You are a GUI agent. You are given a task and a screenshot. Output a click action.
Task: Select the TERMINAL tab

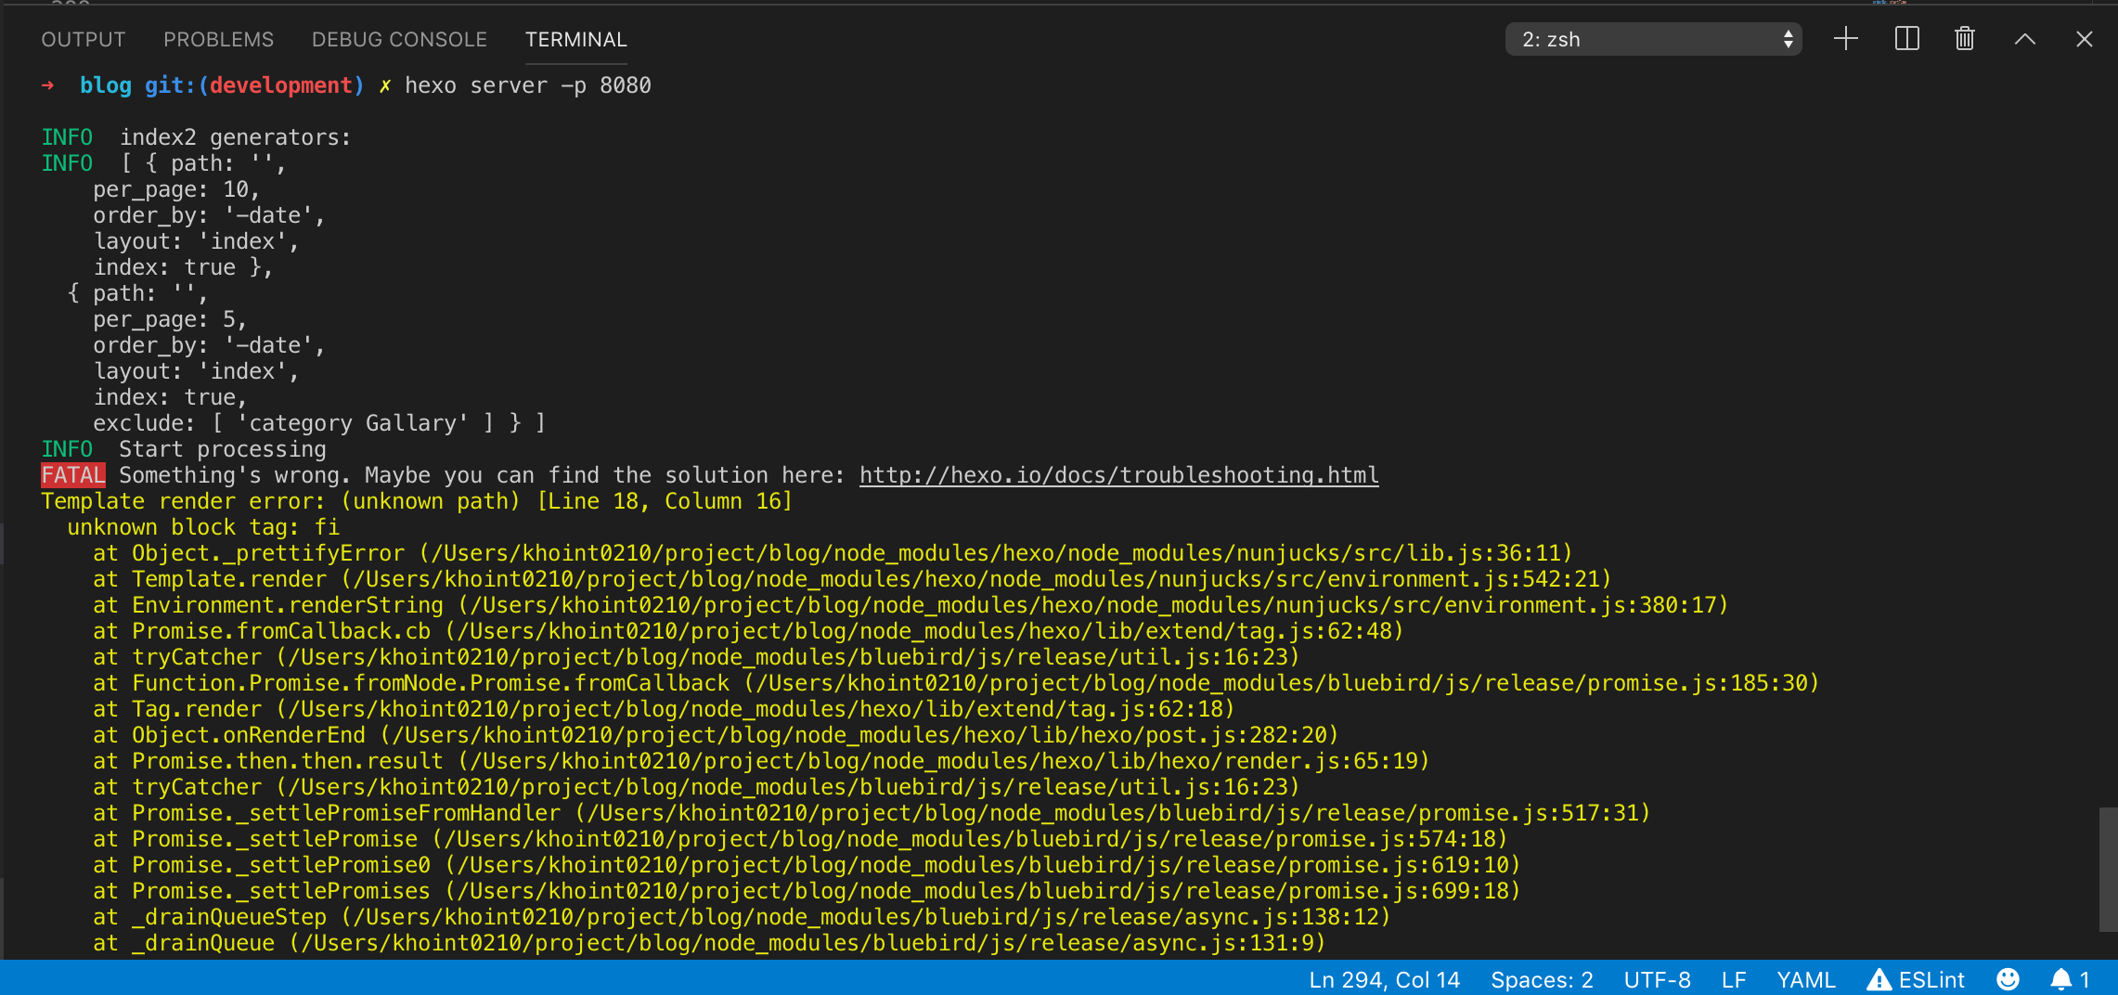tap(575, 39)
